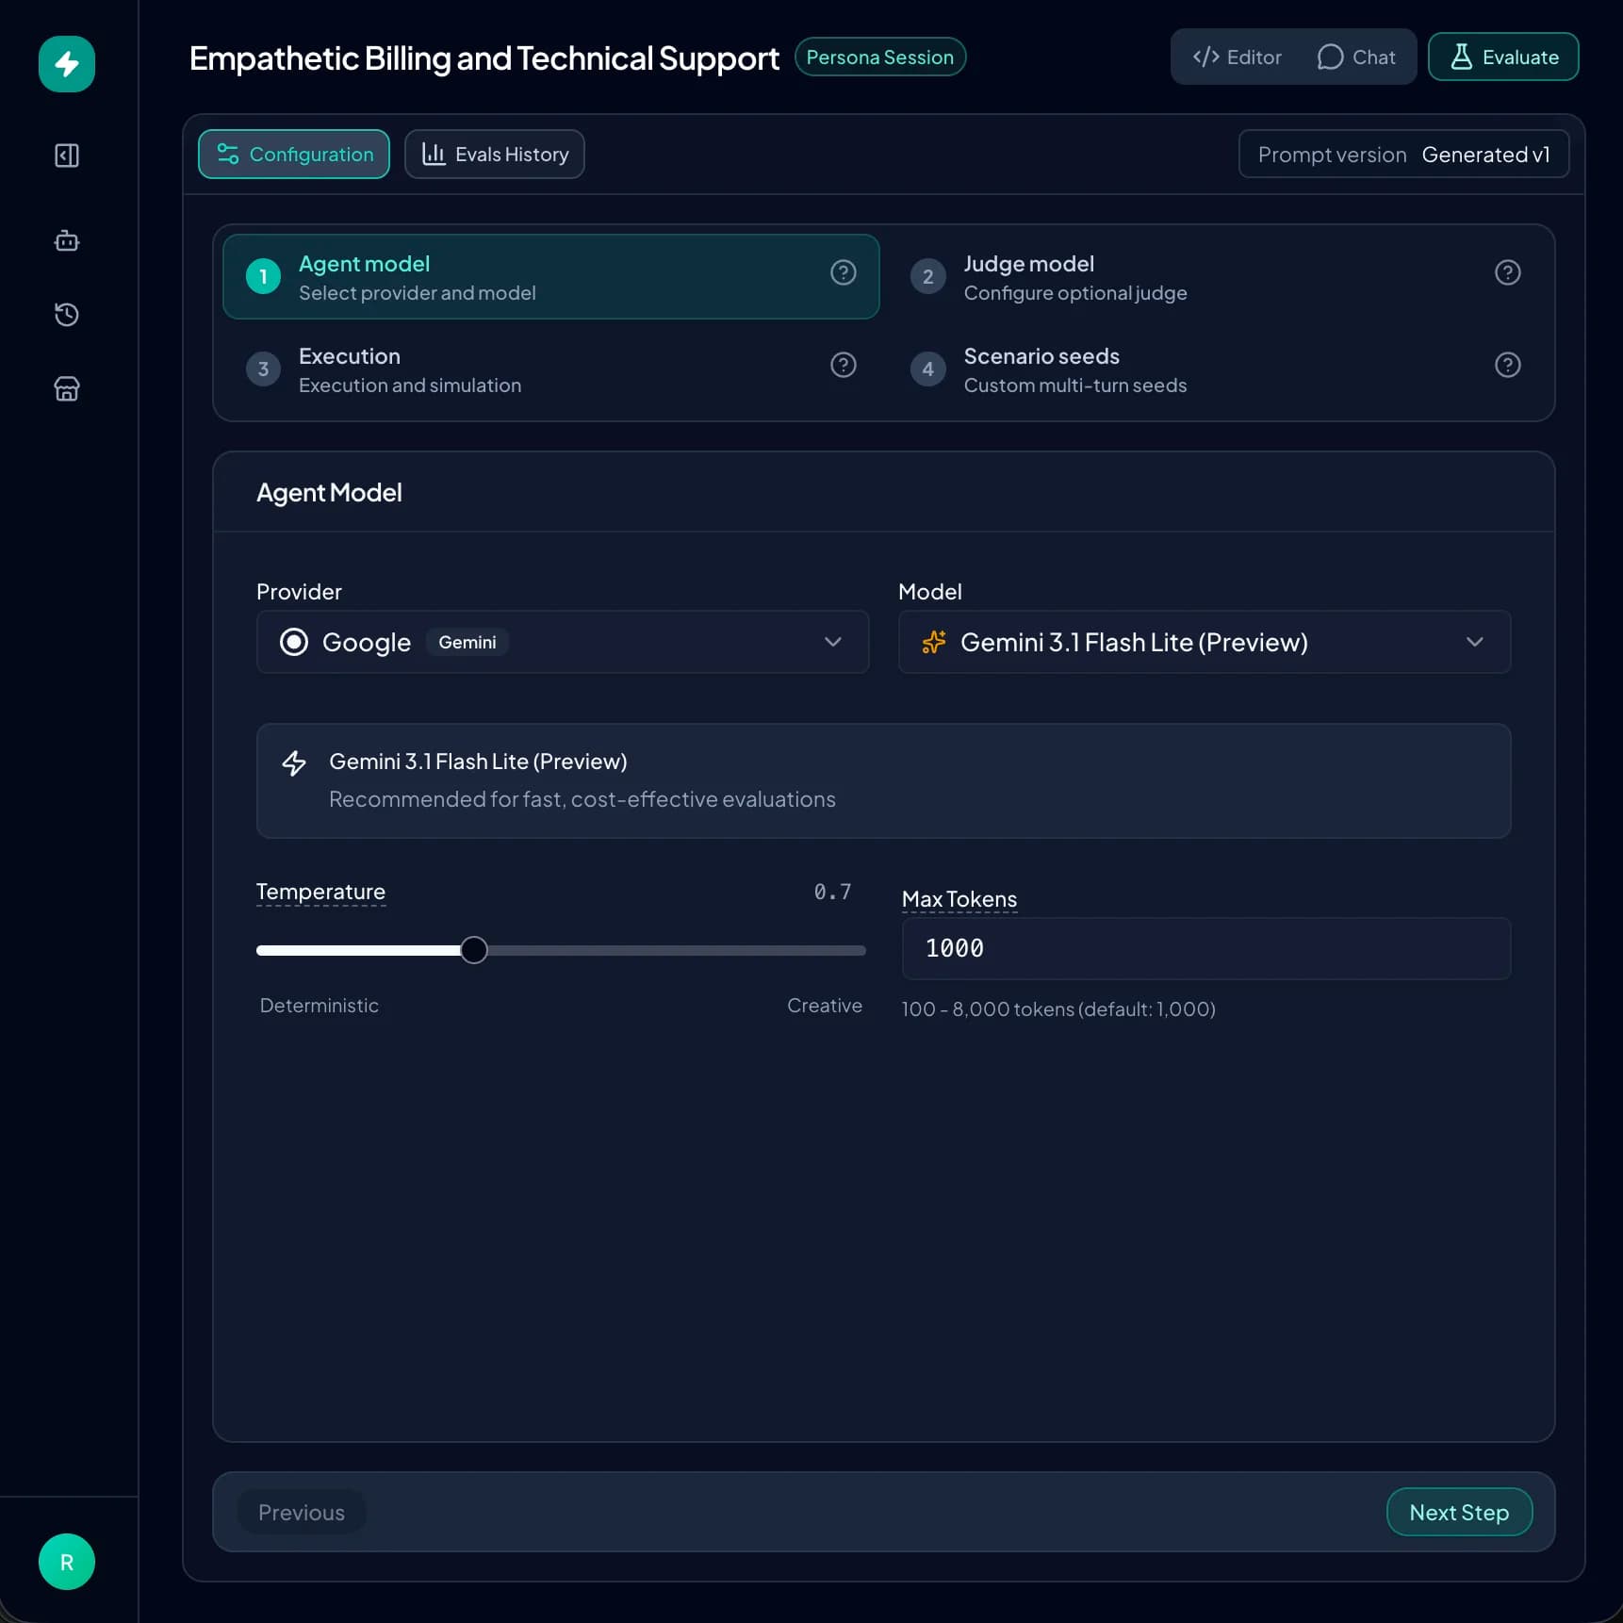Click the Persona Session badge
The height and width of the screenshot is (1623, 1623).
[880, 57]
